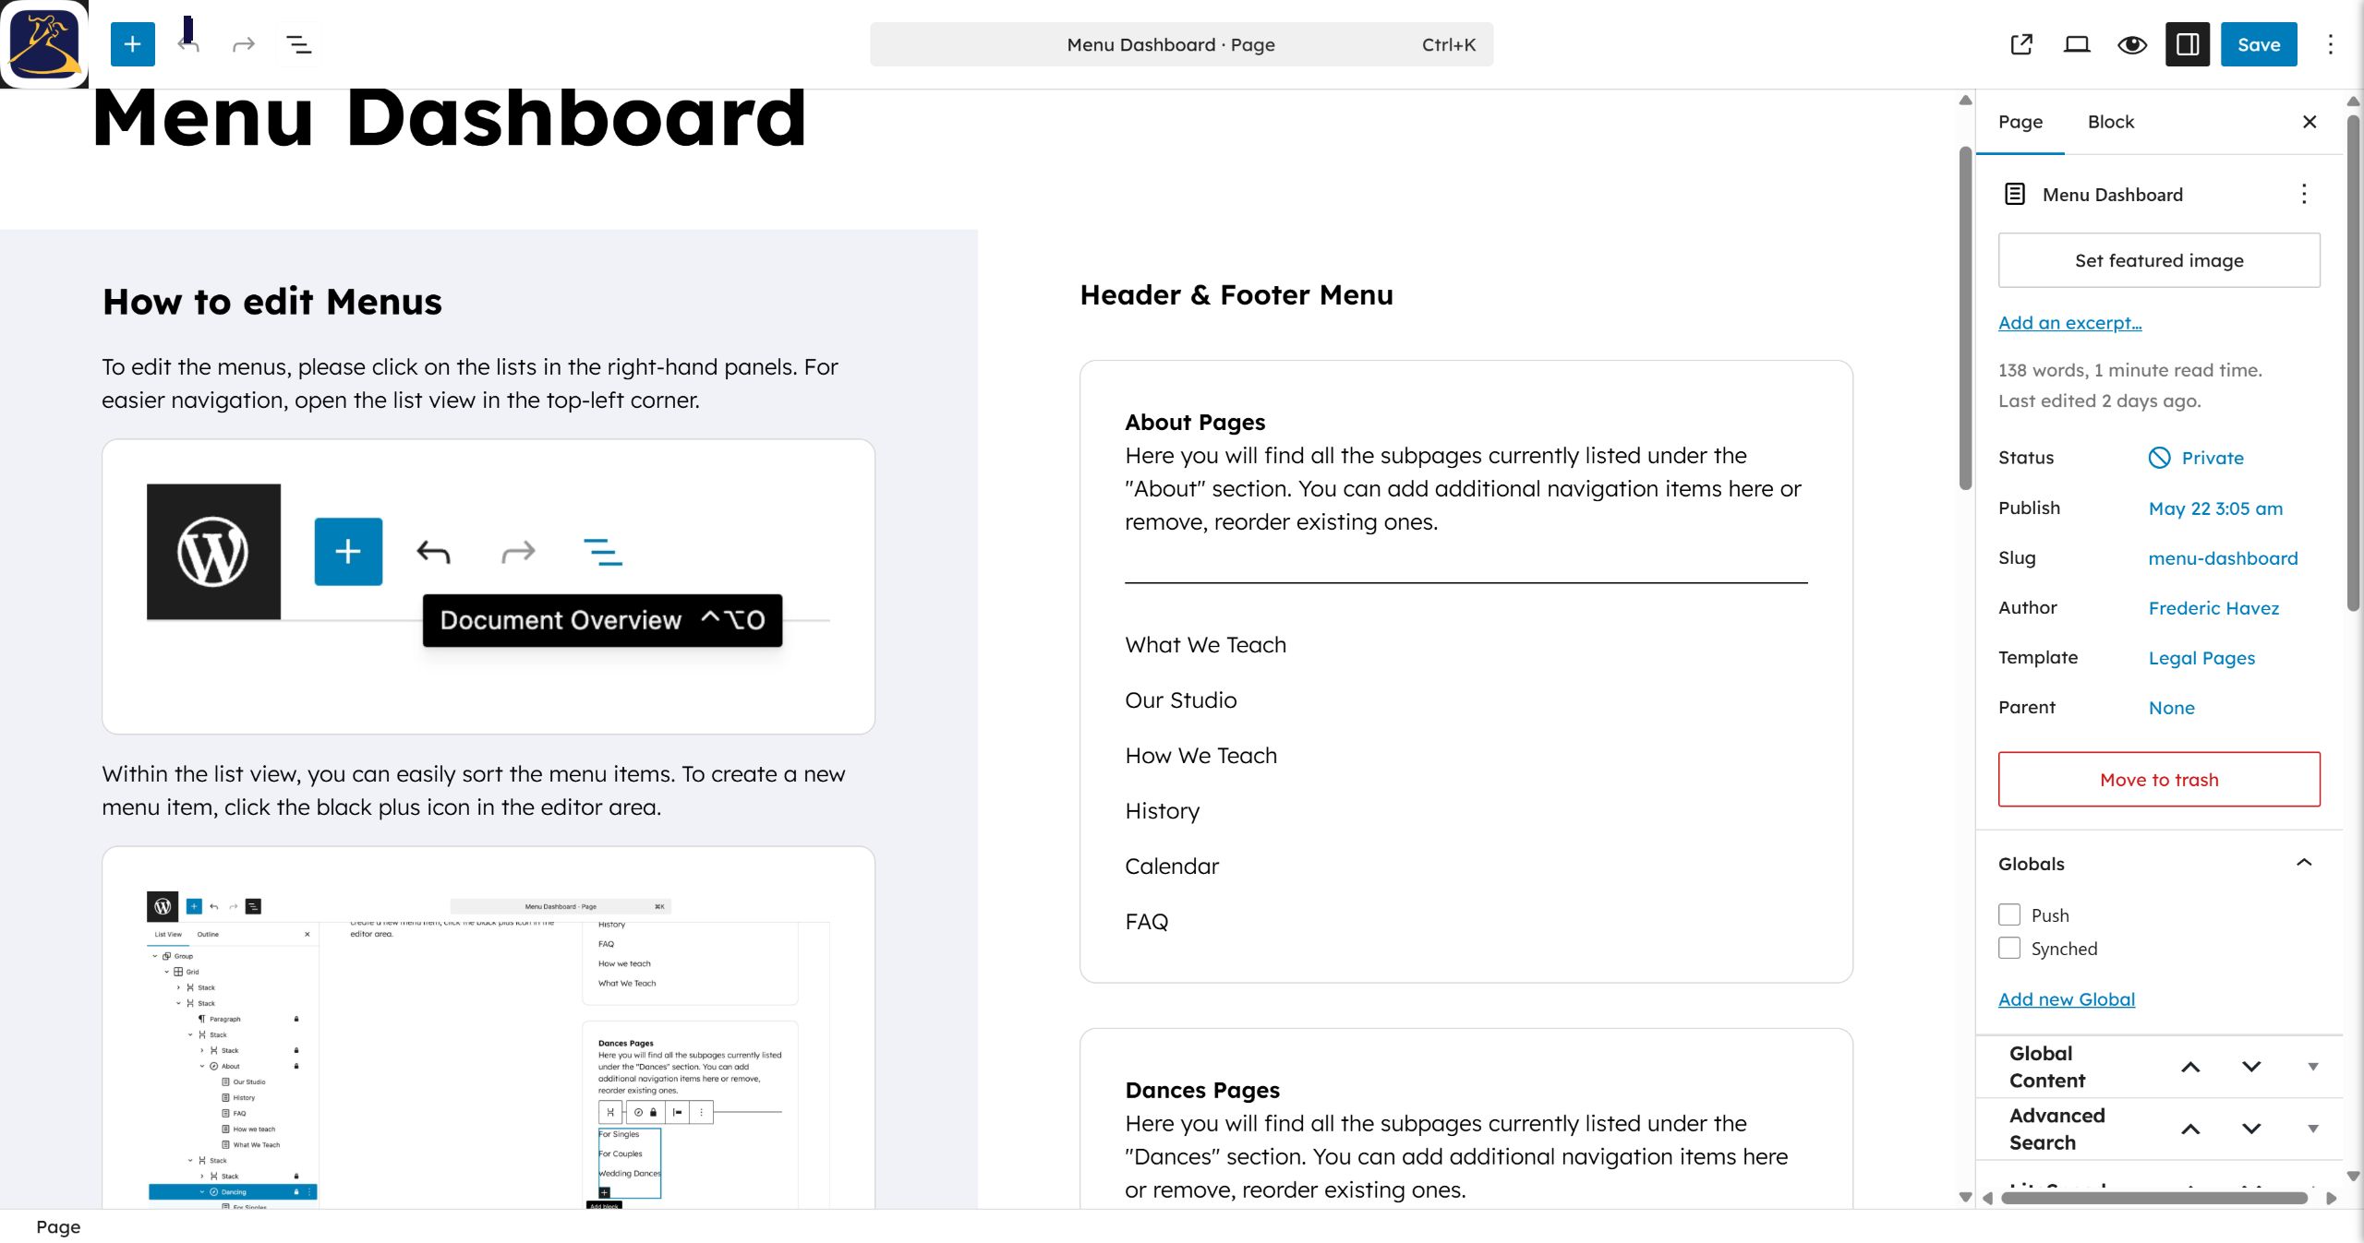Add new Global link
The image size is (2364, 1243).
2067,999
